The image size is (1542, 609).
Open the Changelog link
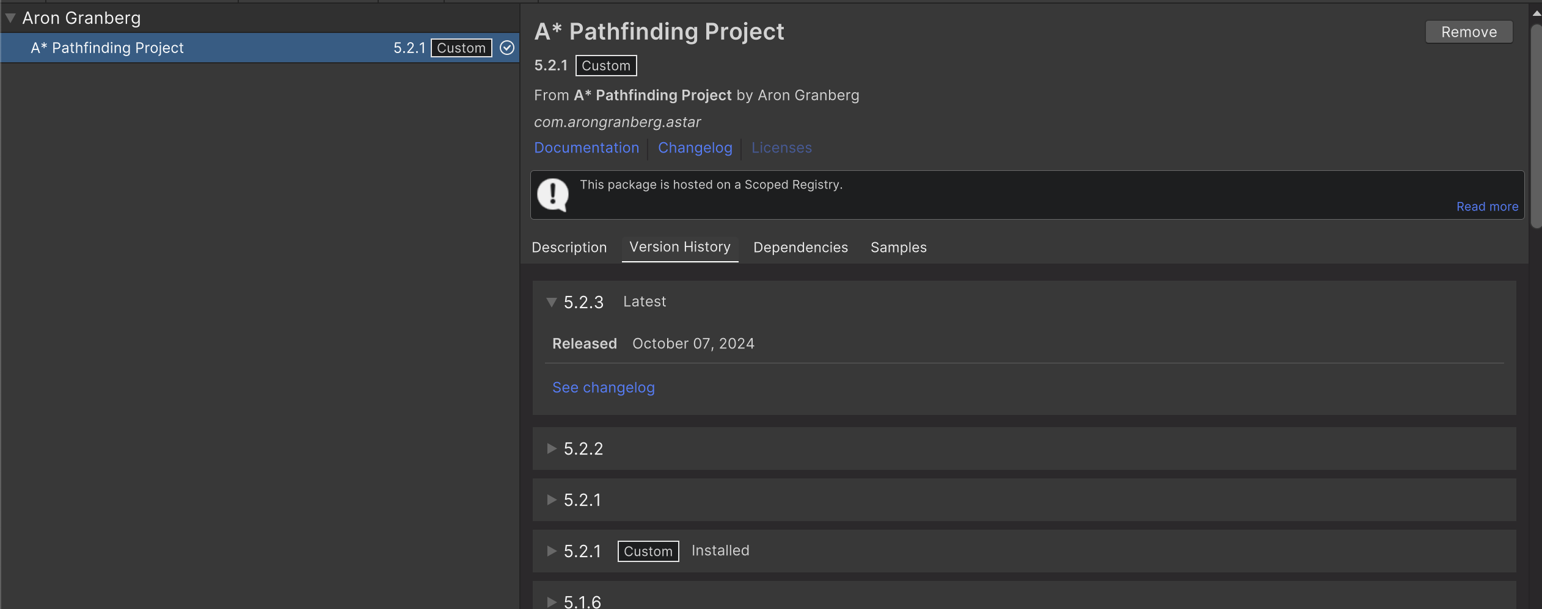point(695,148)
